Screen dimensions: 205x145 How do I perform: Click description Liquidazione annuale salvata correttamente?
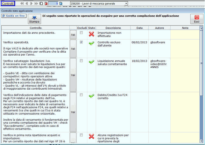click(112, 63)
